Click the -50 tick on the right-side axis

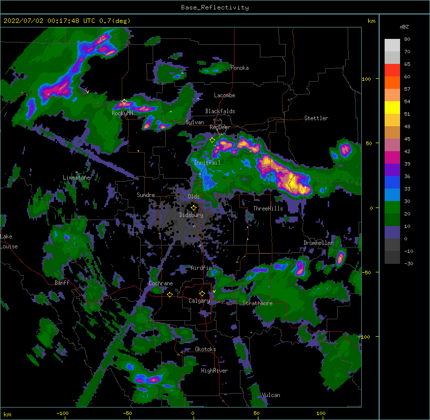[366, 272]
